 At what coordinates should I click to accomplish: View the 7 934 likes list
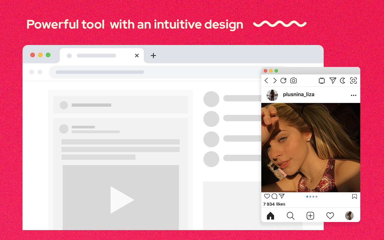pyautogui.click(x=274, y=204)
